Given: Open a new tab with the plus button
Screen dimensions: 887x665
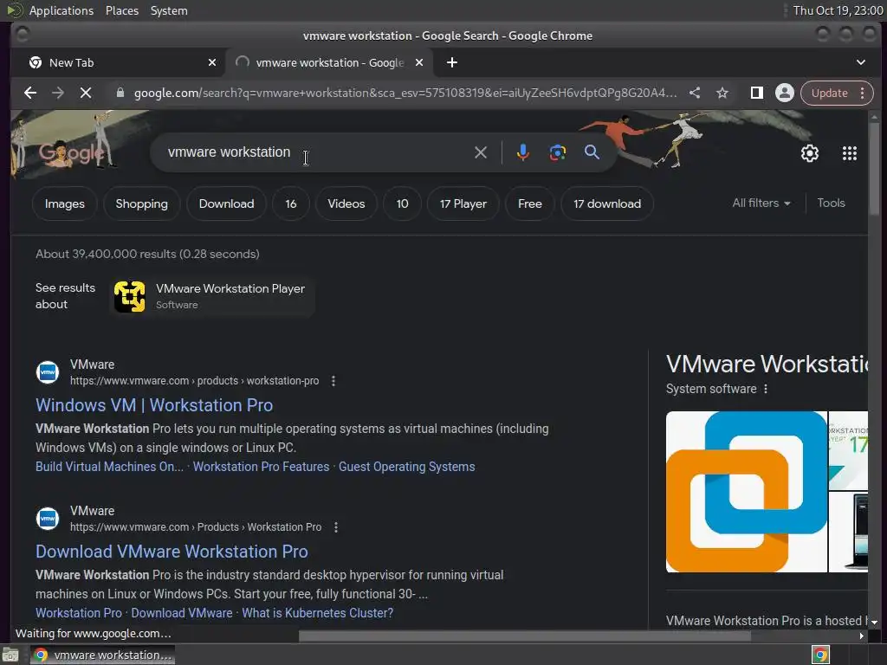Looking at the screenshot, I should coord(451,62).
